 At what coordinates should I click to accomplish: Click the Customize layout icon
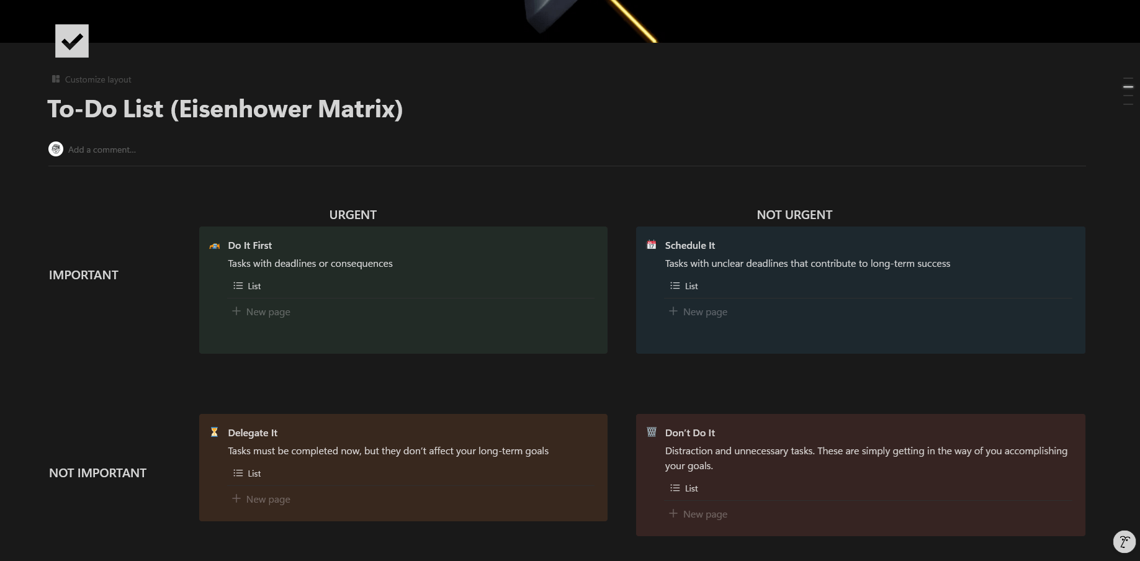pos(56,79)
